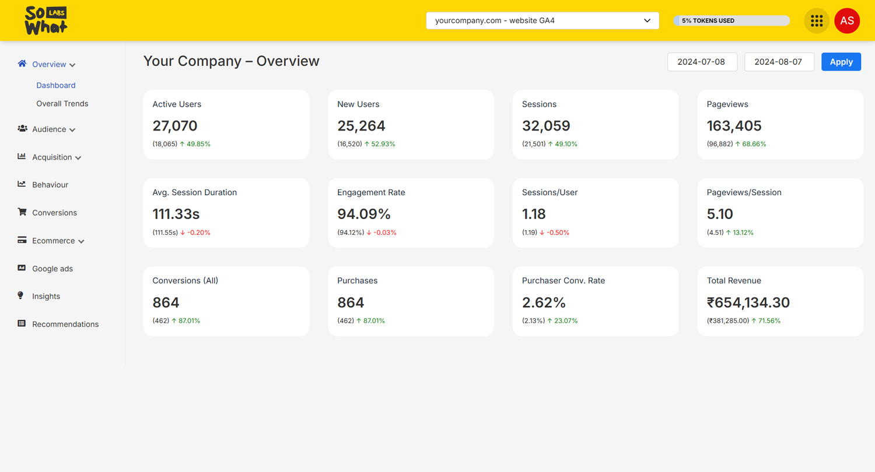Expand the Ecommerce chevron

(x=81, y=241)
